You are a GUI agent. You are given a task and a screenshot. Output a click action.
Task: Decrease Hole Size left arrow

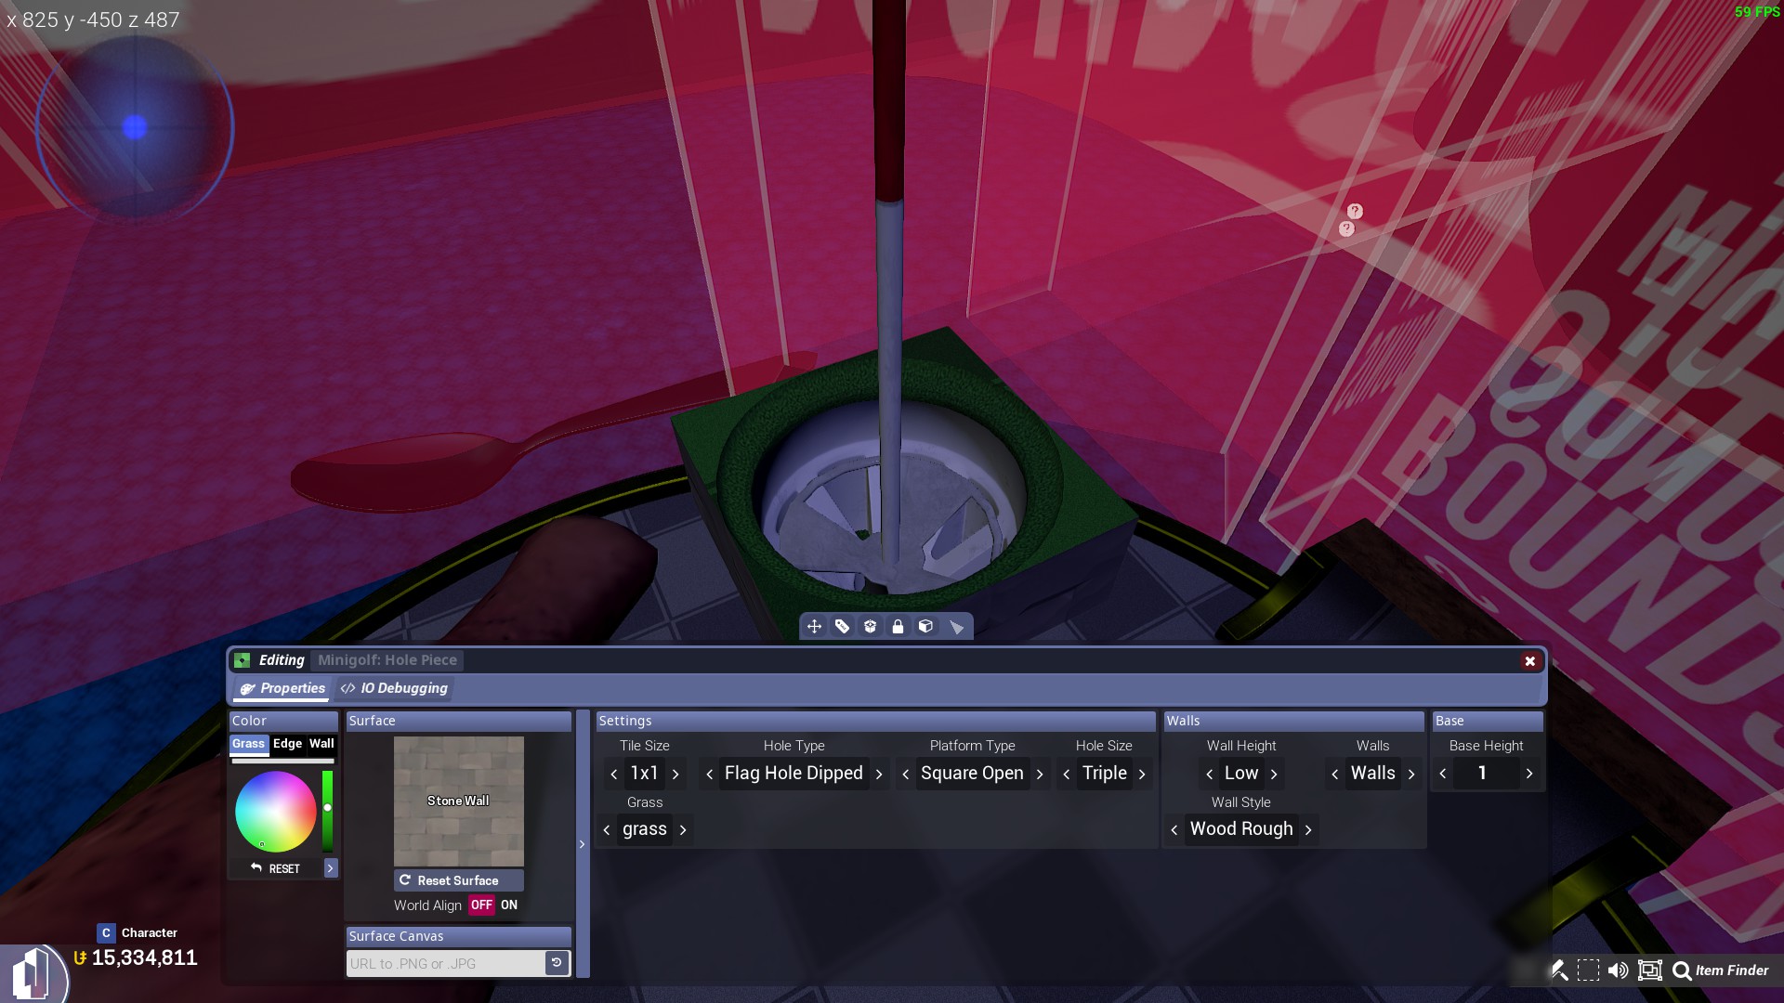tap(1067, 774)
